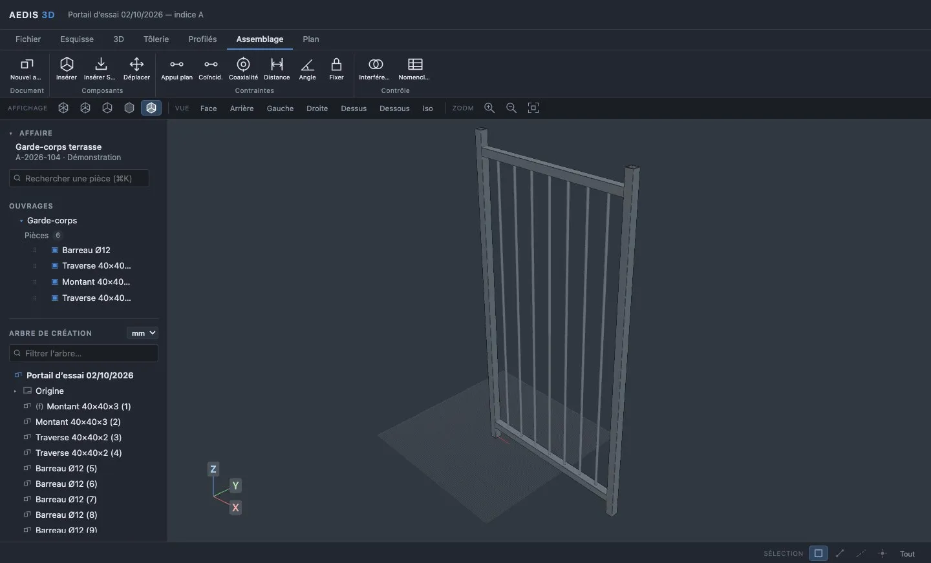Show the Iso view
Screen dimensions: 931x563
click(x=428, y=108)
